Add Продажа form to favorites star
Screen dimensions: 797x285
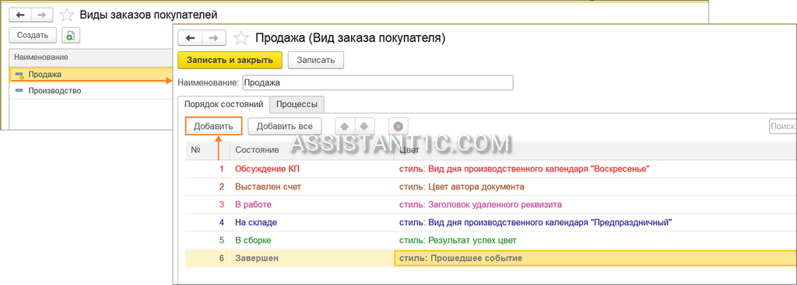241,38
